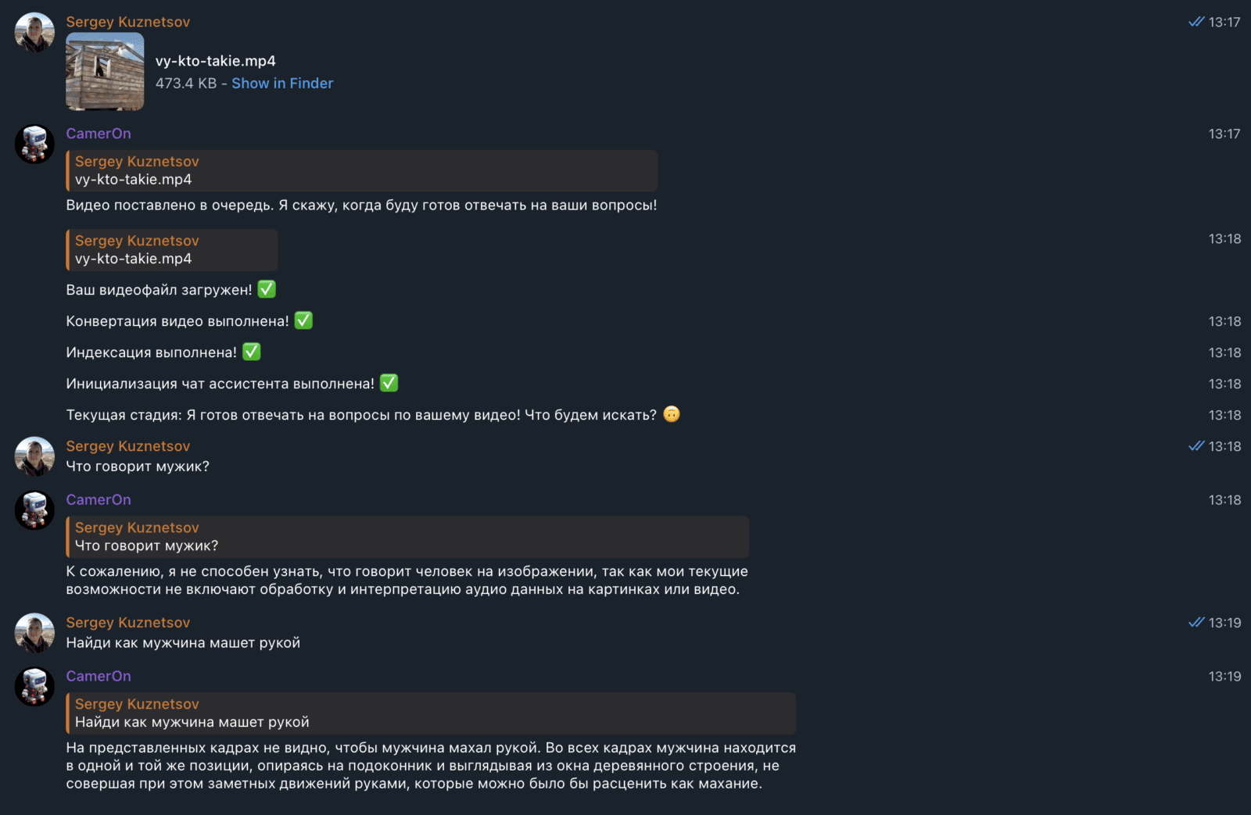Image resolution: width=1251 pixels, height=815 pixels.
Task: Open Sergey's avatar beside 'Что говорит мужик?'
Action: [x=34, y=456]
